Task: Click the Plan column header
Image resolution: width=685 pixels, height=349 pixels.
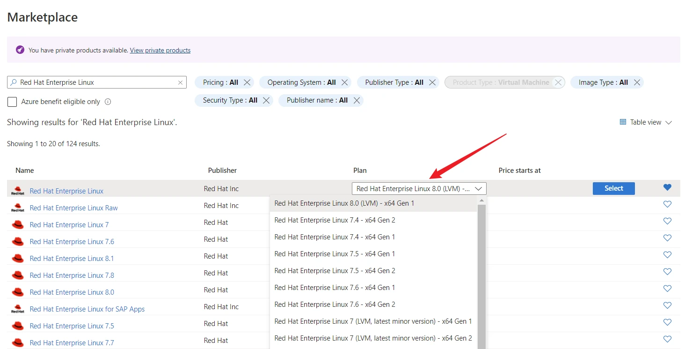Action: 360,171
